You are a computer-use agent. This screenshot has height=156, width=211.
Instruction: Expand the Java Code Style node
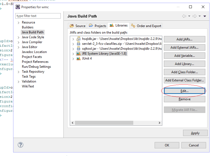click(19, 37)
